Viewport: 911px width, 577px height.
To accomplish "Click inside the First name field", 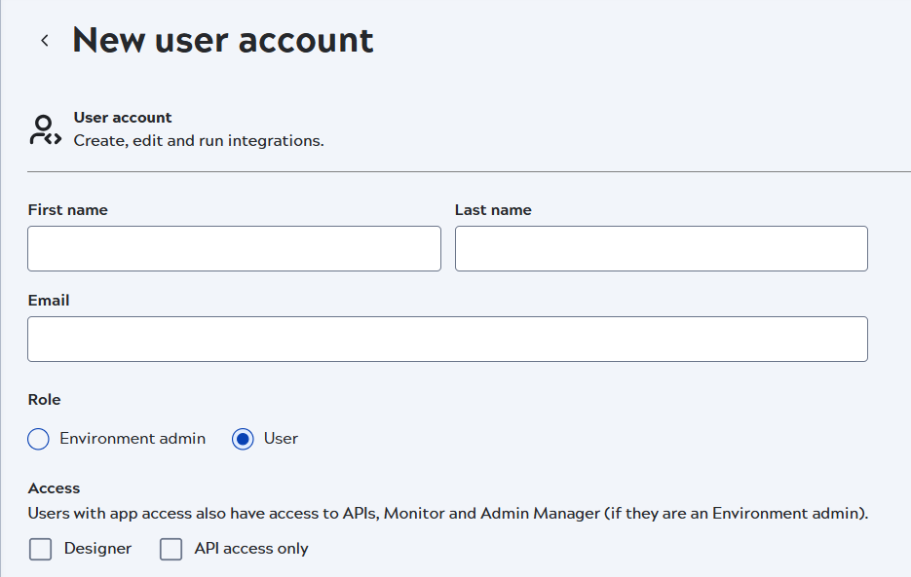I will pyautogui.click(x=234, y=248).
